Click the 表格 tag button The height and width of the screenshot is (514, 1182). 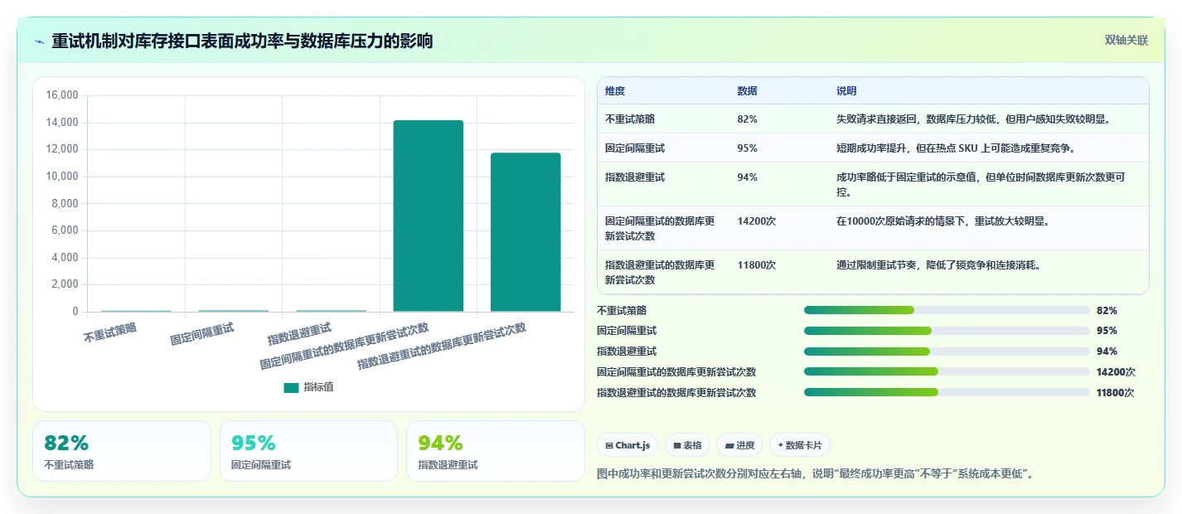687,445
